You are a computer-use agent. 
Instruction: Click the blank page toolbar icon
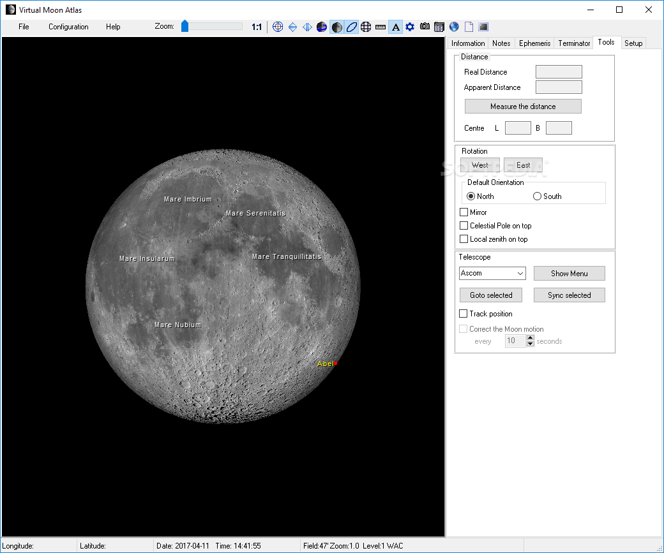click(469, 27)
